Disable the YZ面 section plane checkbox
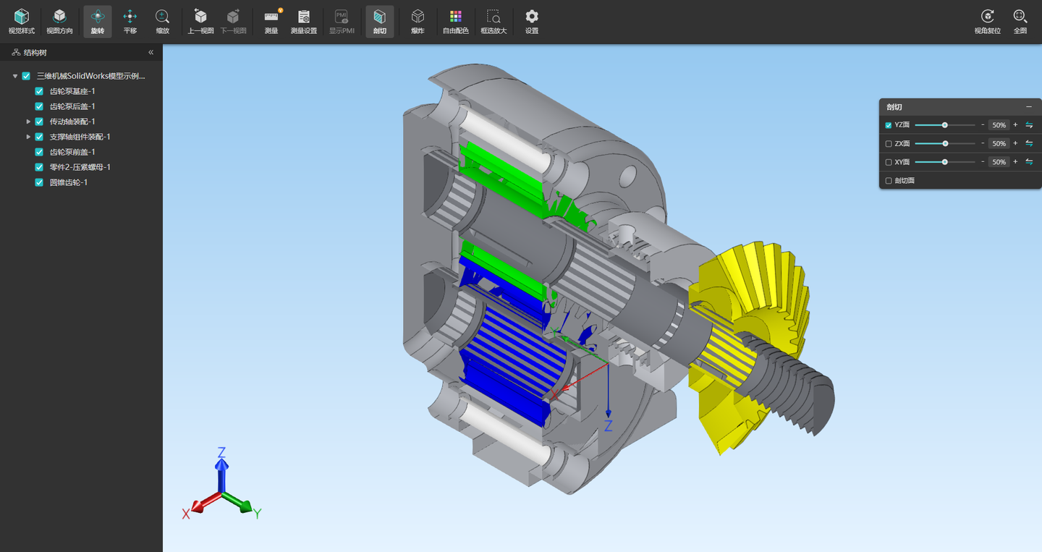 889,125
